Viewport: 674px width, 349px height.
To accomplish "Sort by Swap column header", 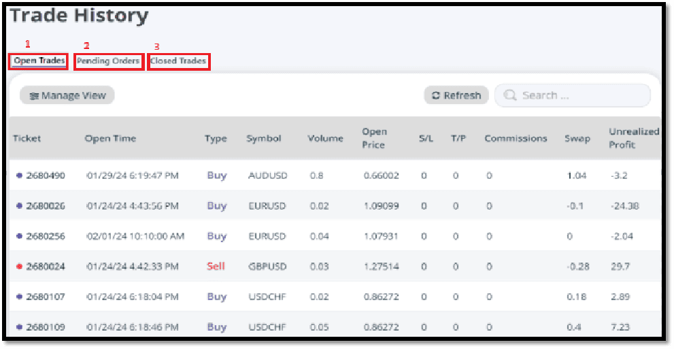I will (x=577, y=139).
